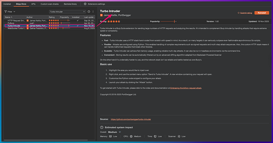Click the Extensions settings gear icon

coord(85,4)
